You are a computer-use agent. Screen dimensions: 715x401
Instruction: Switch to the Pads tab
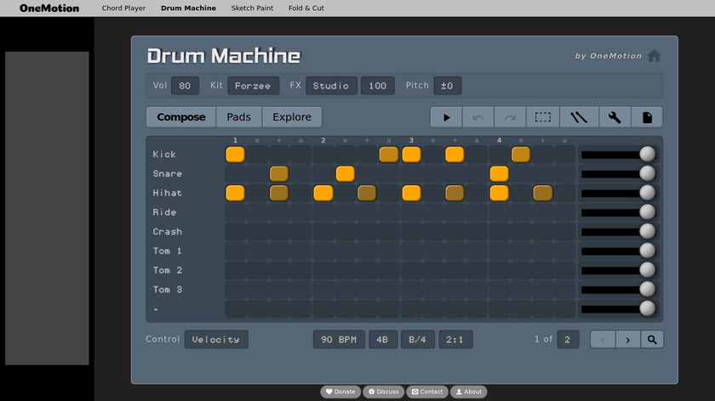coord(238,117)
